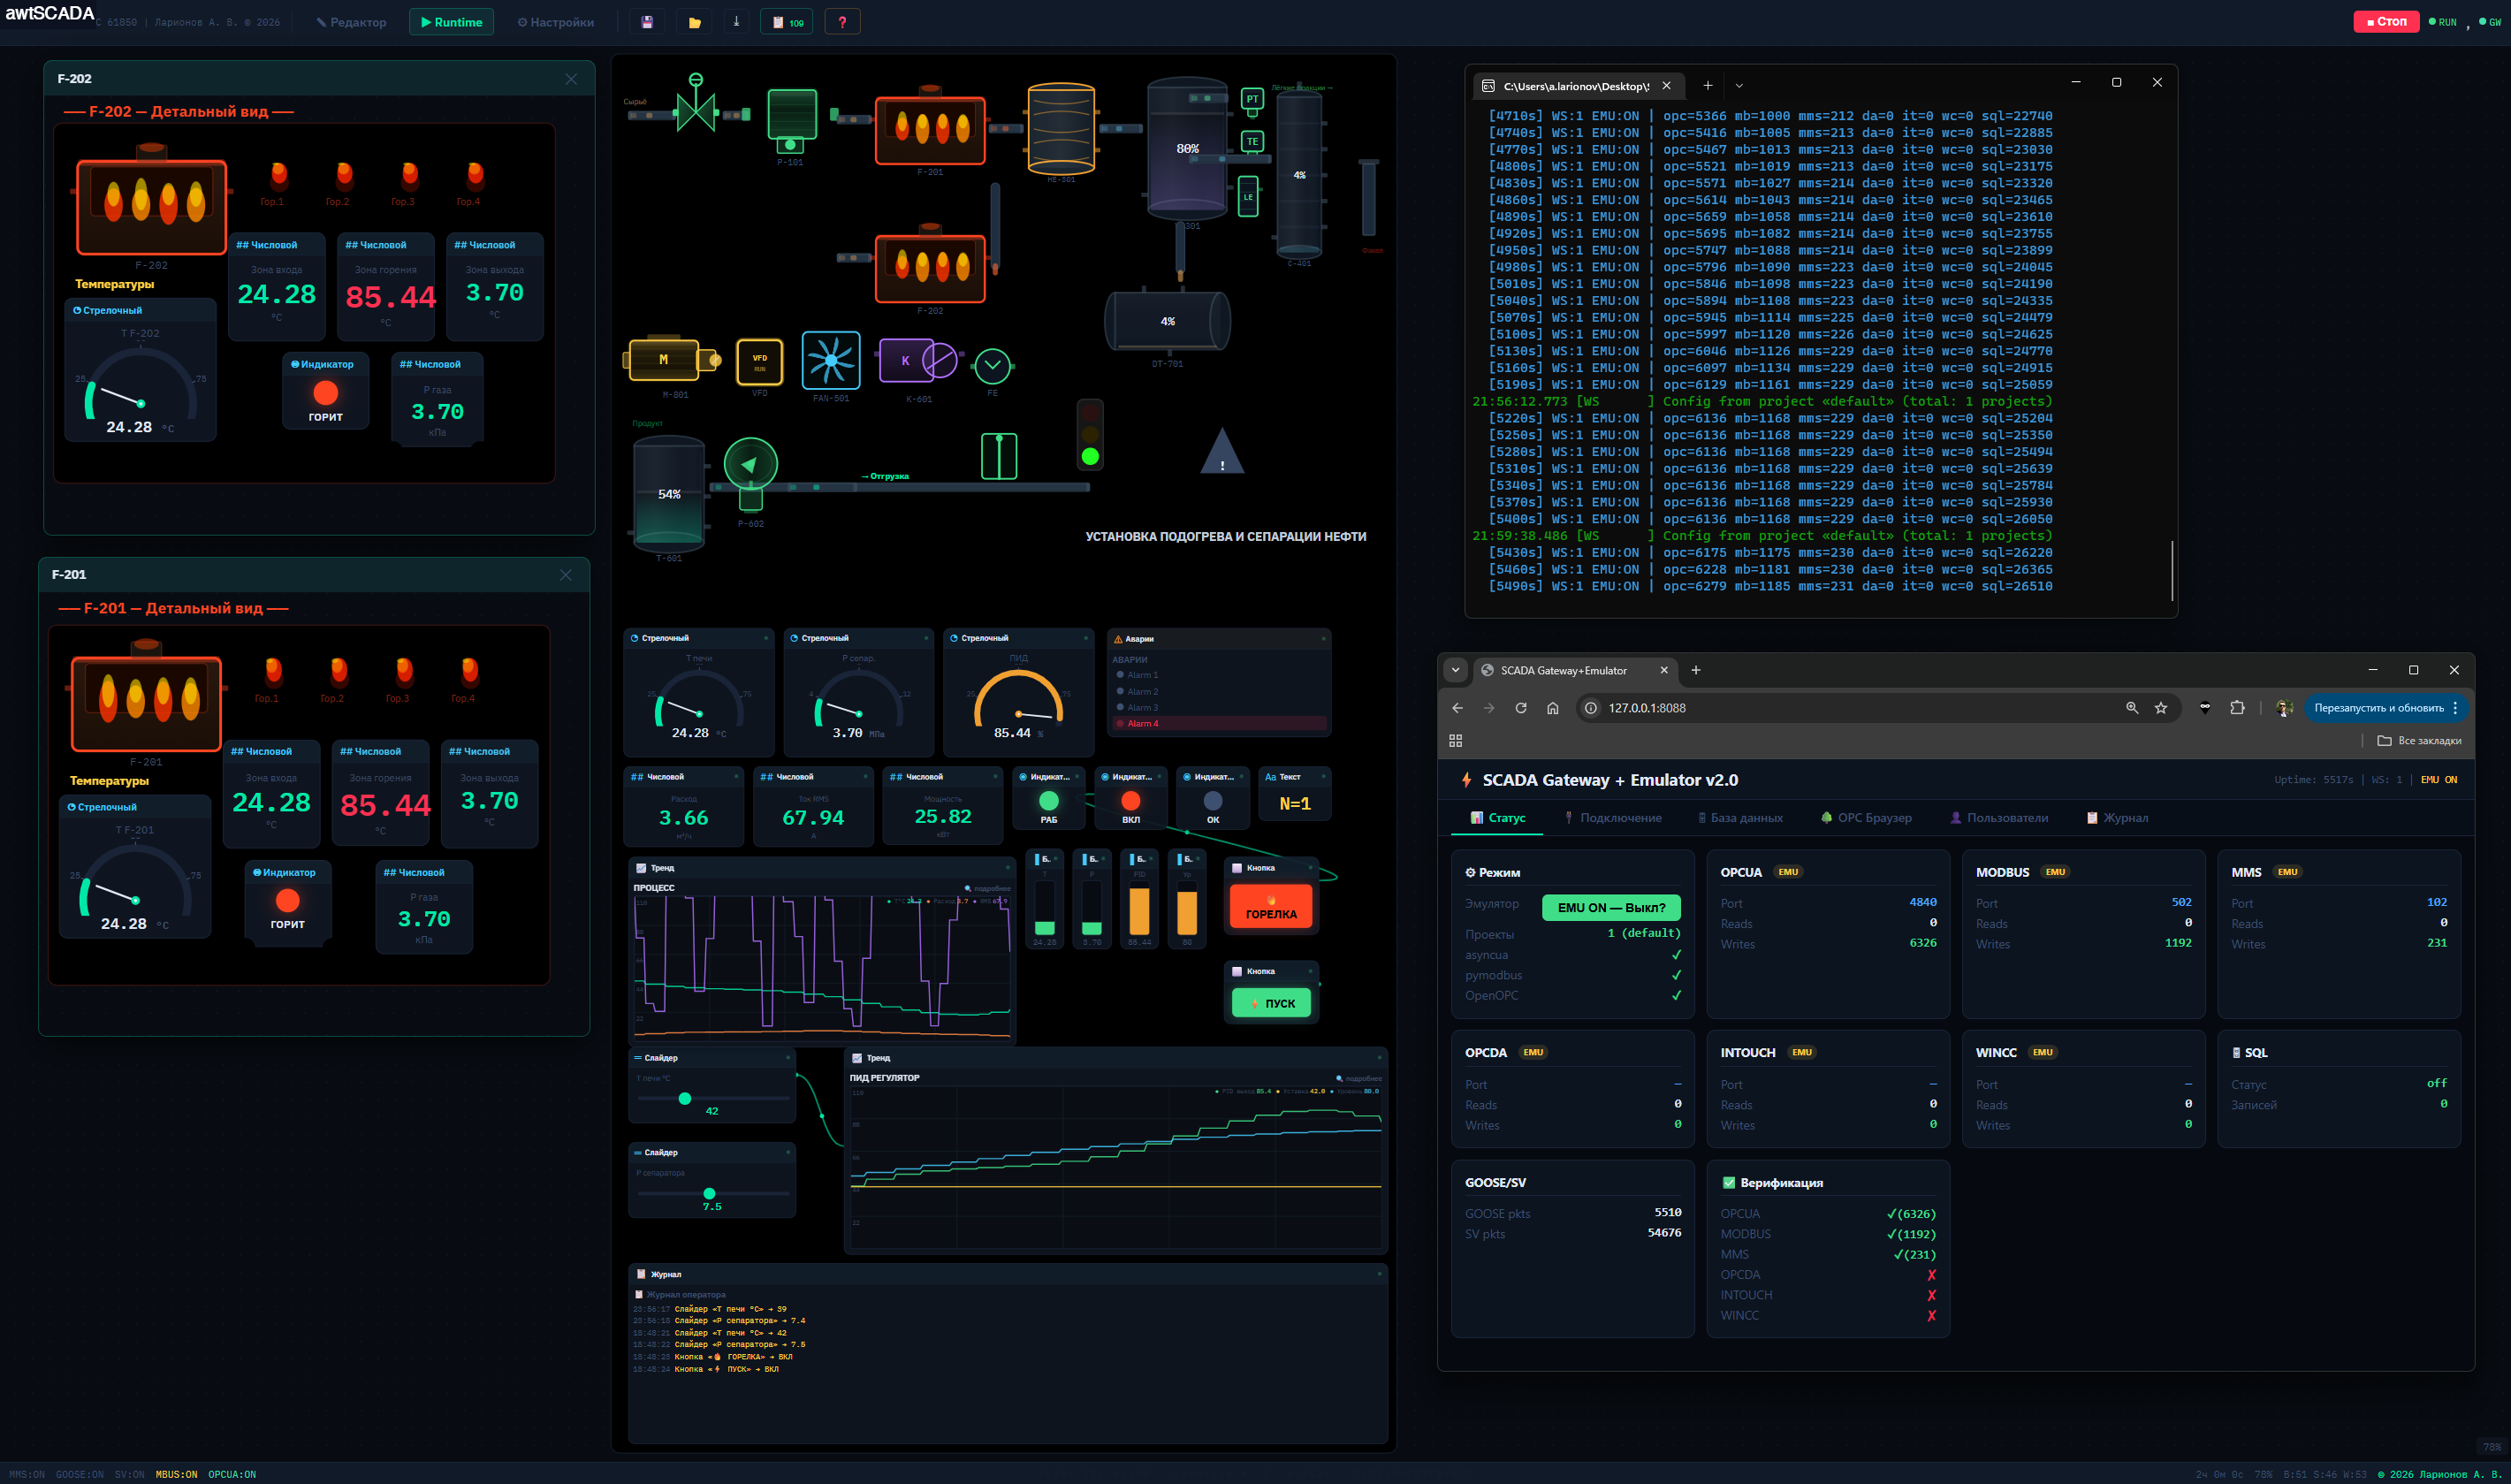Image resolution: width=2511 pixels, height=1484 pixels.
Task: Adjust the Т печи °C slider handle
Action: [x=685, y=1099]
